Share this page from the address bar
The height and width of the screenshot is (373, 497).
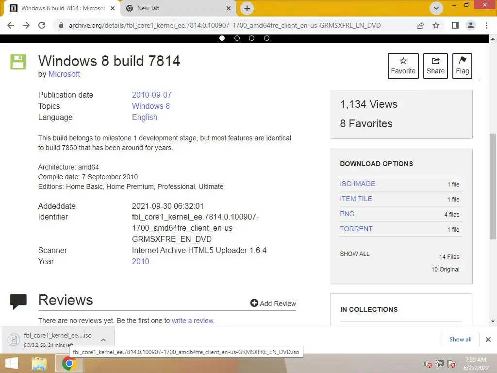[420, 25]
